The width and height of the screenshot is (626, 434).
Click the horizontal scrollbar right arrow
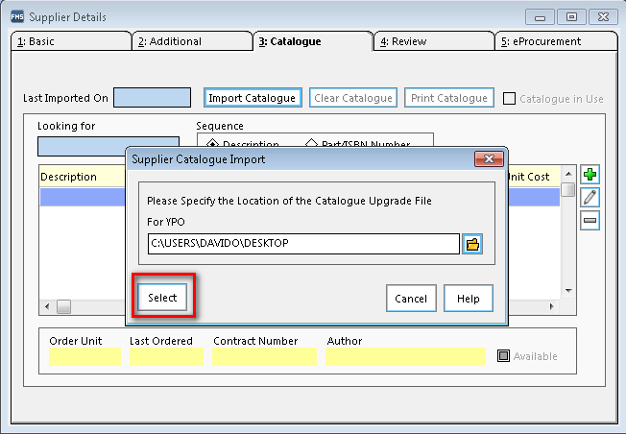[552, 306]
